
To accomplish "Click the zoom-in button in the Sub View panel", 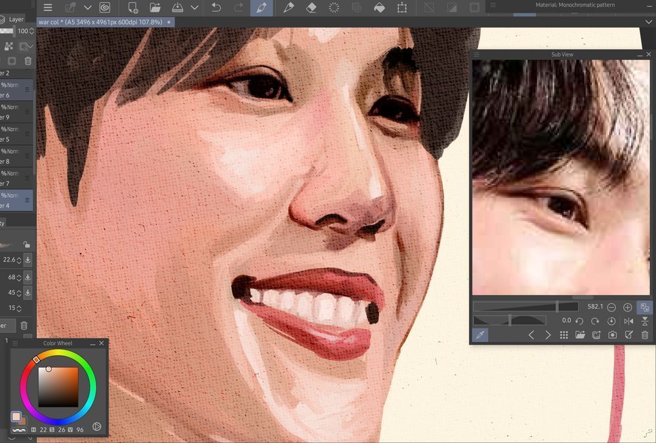I will [626, 307].
